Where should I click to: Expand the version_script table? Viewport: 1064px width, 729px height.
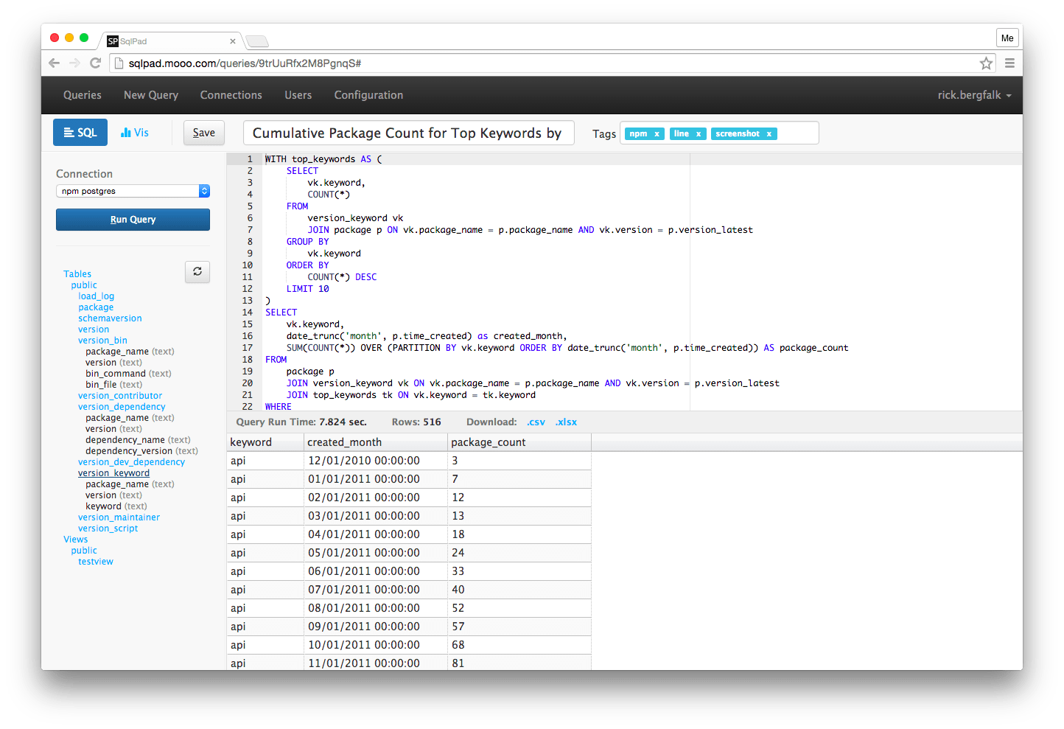coord(108,529)
